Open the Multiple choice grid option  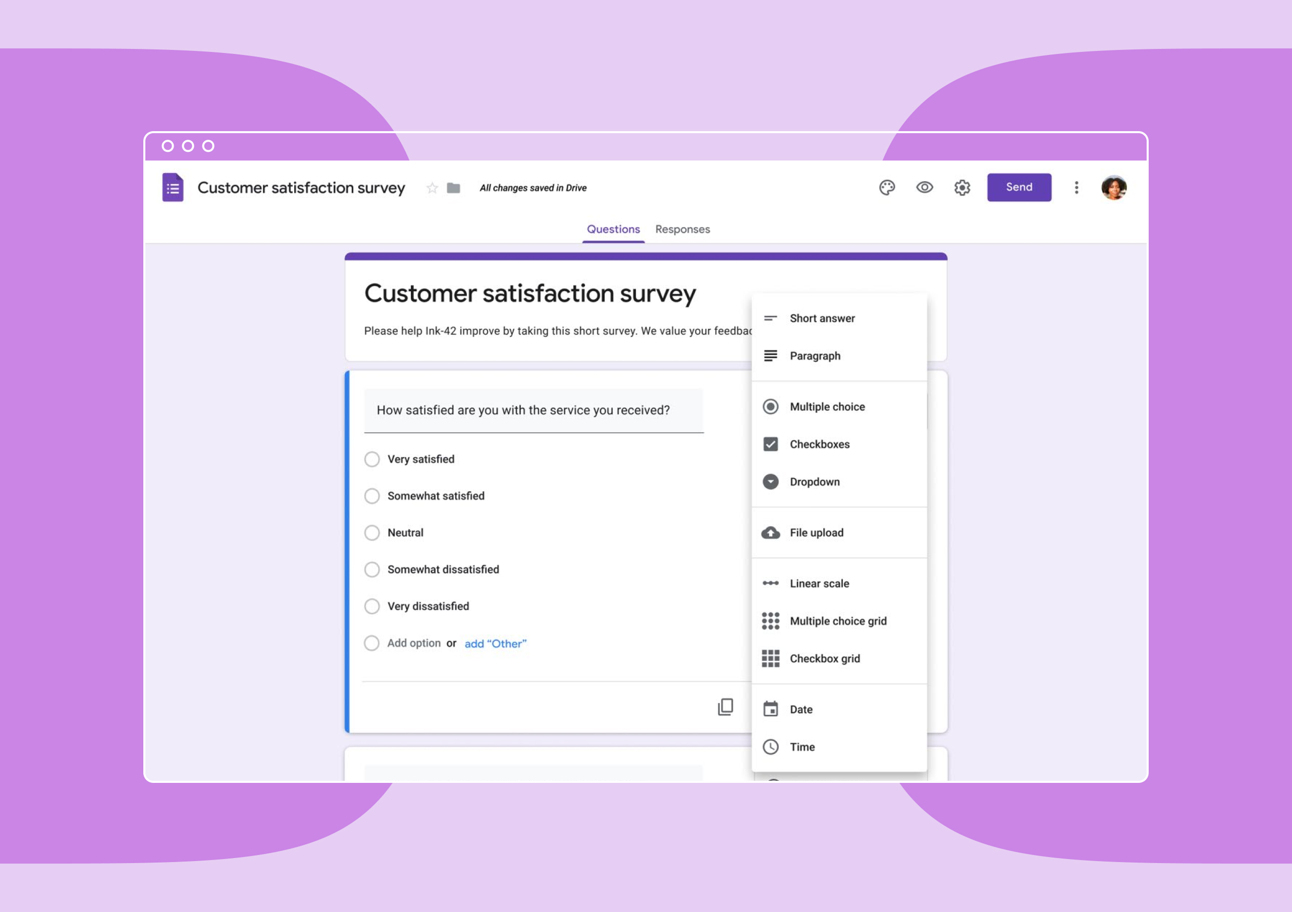pyautogui.click(x=837, y=620)
